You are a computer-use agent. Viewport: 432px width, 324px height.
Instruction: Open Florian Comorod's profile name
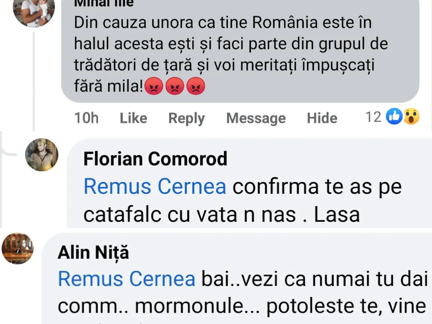(155, 159)
